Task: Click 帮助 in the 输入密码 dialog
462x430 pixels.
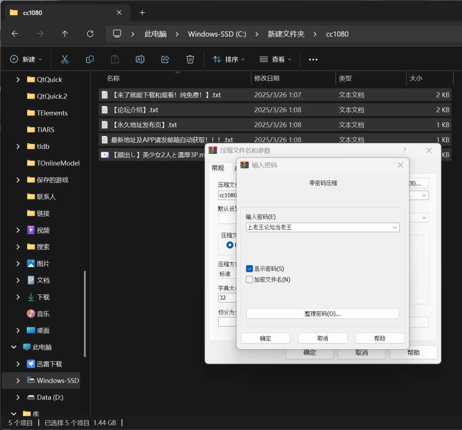Action: click(380, 339)
